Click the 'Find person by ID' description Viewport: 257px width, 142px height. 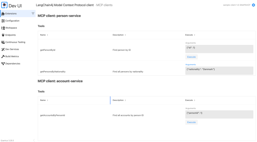[122, 50]
